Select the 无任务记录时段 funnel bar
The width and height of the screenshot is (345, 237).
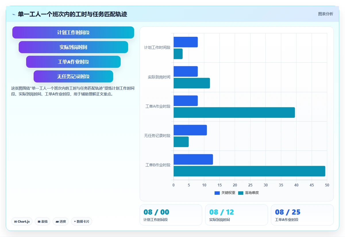tap(73, 76)
